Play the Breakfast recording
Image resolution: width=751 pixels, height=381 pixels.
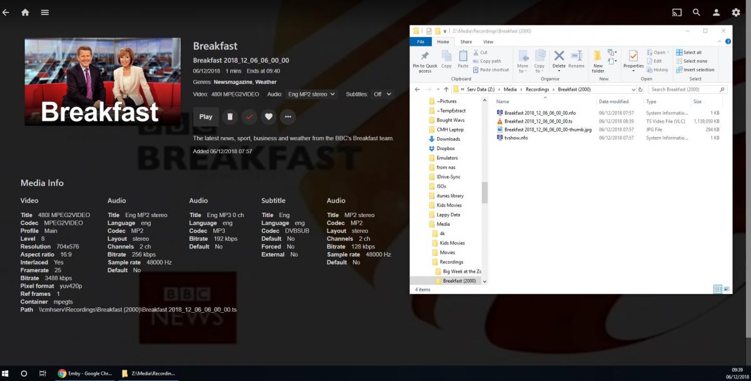[x=206, y=116]
